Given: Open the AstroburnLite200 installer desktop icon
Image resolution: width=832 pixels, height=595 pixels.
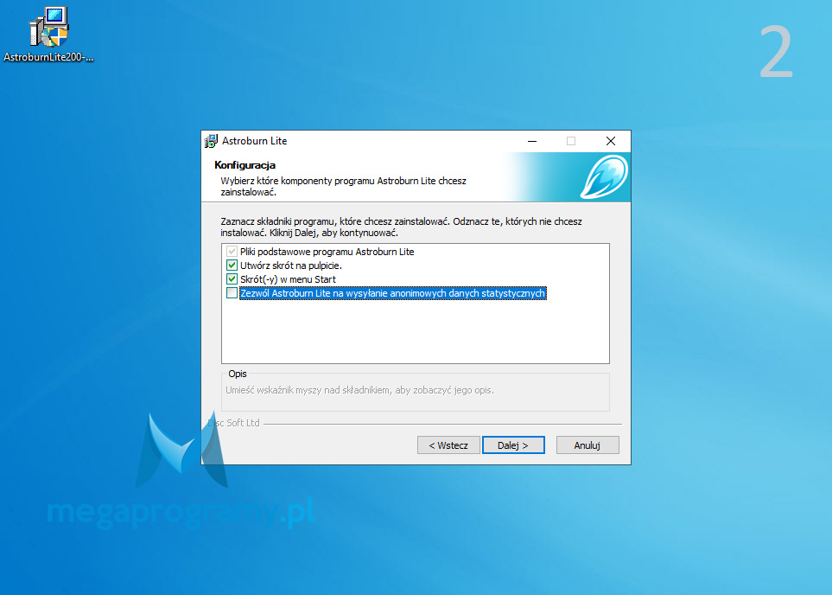Looking at the screenshot, I should (48, 35).
